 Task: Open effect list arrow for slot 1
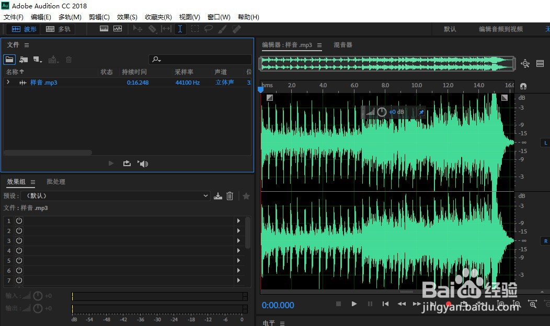tap(238, 220)
